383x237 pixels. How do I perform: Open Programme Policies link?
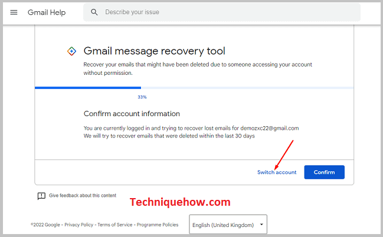click(158, 225)
